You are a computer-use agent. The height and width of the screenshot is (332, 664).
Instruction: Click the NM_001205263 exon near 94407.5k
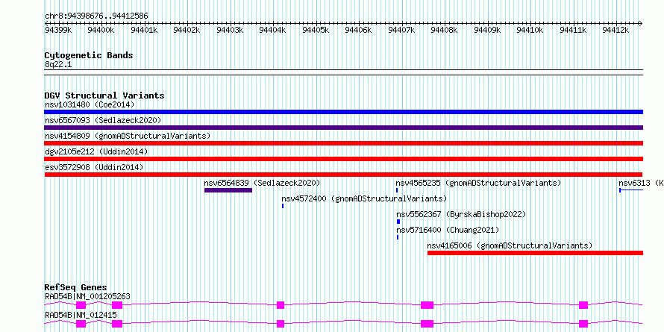tap(427, 305)
